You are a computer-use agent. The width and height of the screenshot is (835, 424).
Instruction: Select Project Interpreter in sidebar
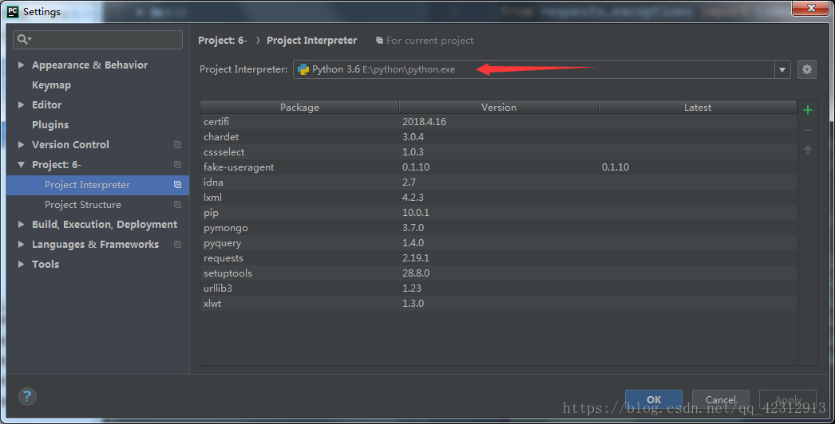97,185
